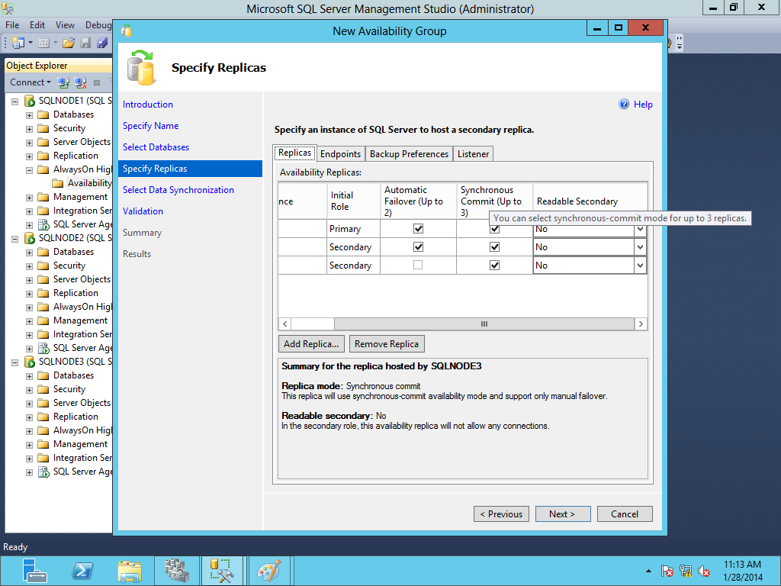Viewport: 781px width, 586px height.
Task: Collapse the SQLNODE2 server node
Action: coord(15,239)
